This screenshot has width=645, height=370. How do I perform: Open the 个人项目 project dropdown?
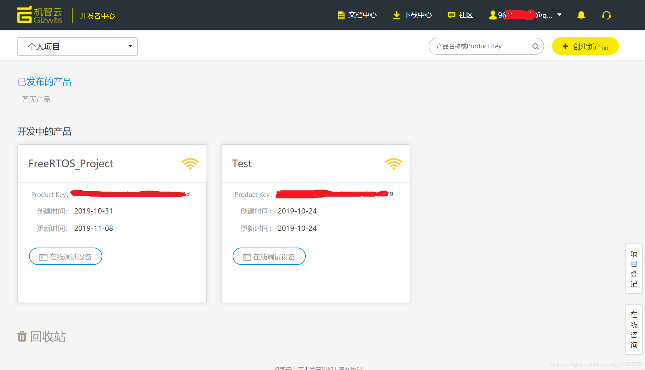(78, 46)
